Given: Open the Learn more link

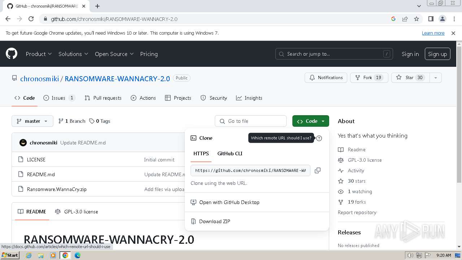Looking at the screenshot, I should [433, 33].
